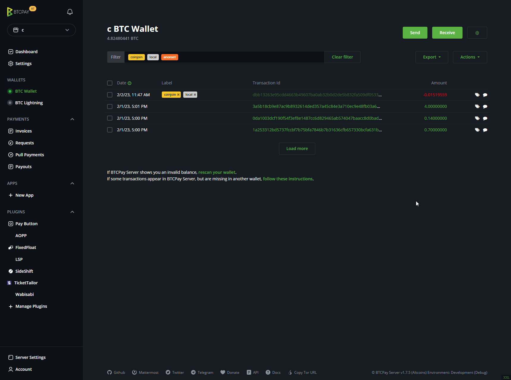
Task: Open the Export dropdown
Action: [x=432, y=57]
